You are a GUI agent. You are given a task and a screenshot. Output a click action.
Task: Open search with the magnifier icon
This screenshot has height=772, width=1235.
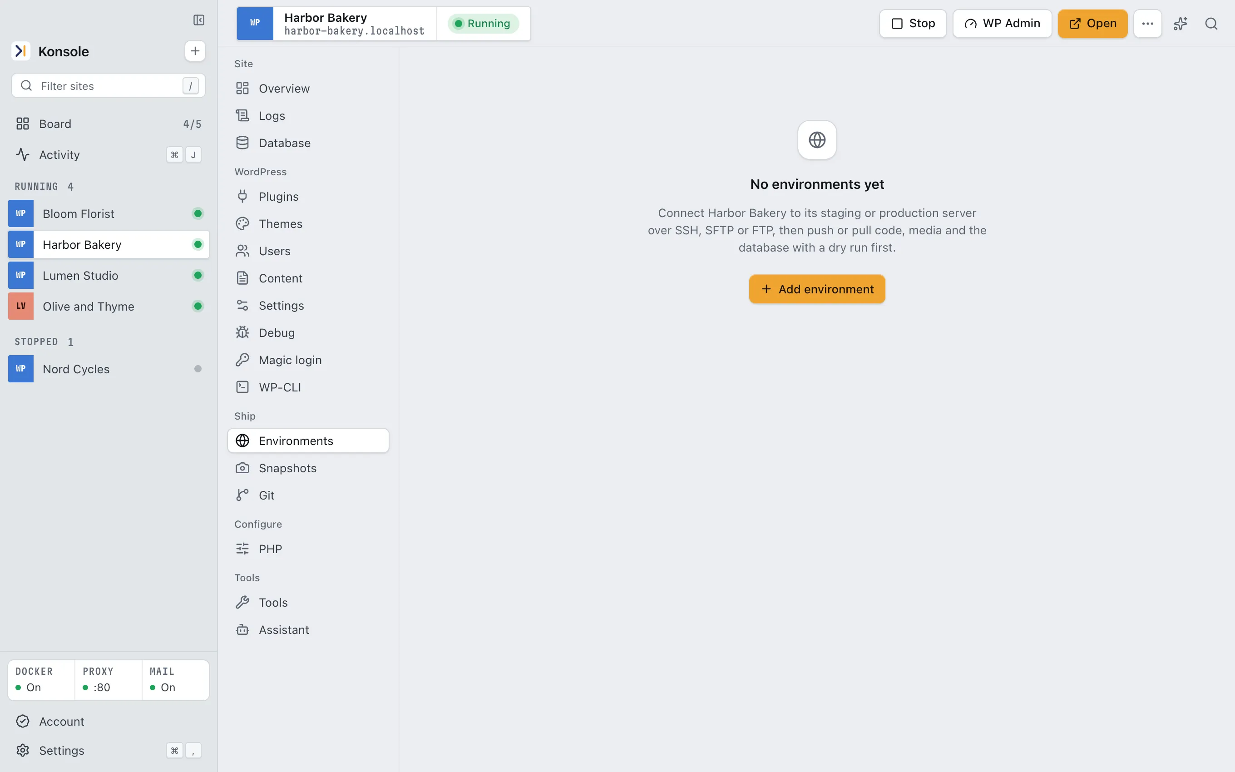[1211, 24]
